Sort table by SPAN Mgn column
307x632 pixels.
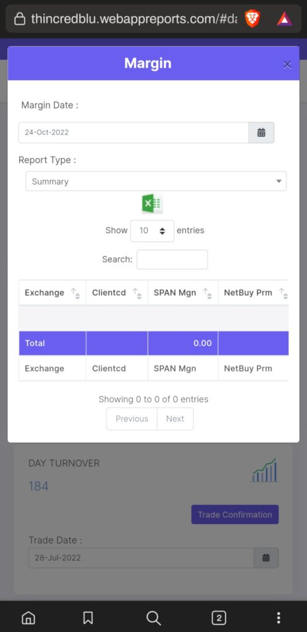pos(183,293)
